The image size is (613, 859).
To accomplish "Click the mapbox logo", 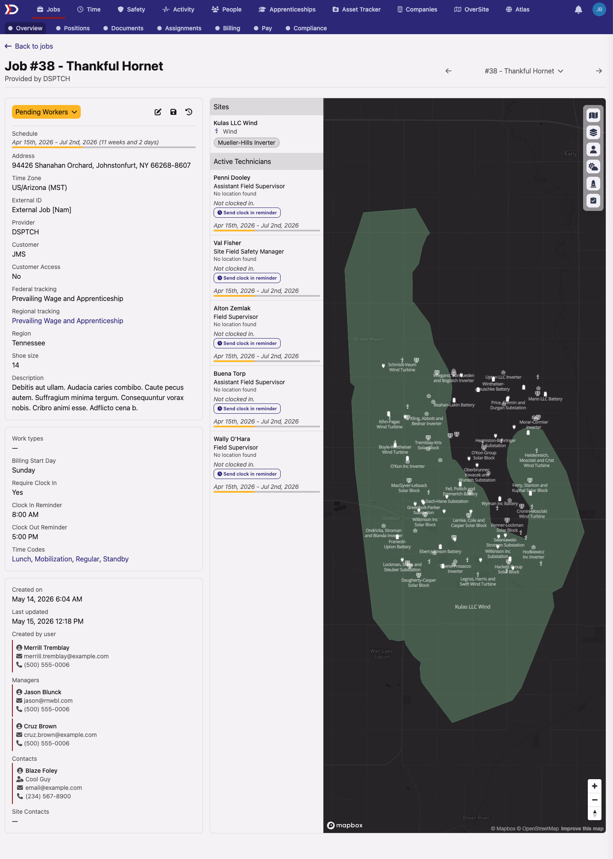I will (x=345, y=825).
